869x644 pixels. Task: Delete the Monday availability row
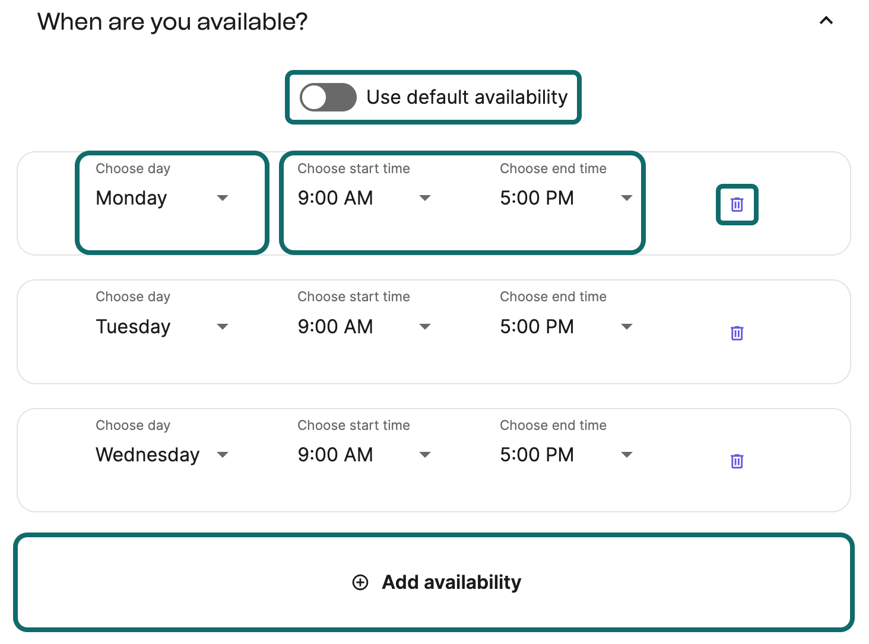pyautogui.click(x=737, y=205)
